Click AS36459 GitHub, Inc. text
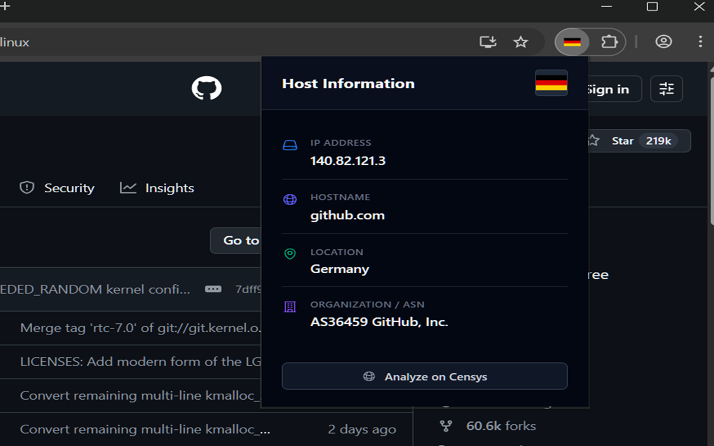Image resolution: width=714 pixels, height=446 pixels. 379,322
